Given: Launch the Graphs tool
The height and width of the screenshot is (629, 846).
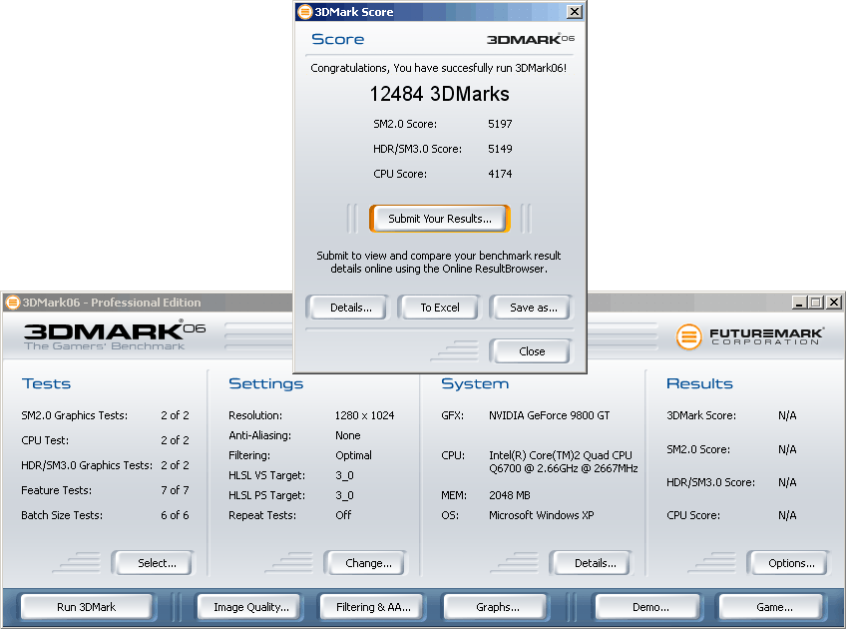Looking at the screenshot, I should pos(497,607).
